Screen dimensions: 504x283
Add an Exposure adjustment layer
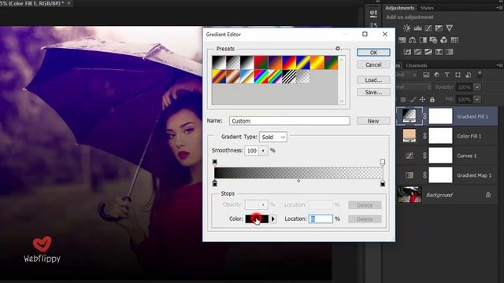coord(439,28)
